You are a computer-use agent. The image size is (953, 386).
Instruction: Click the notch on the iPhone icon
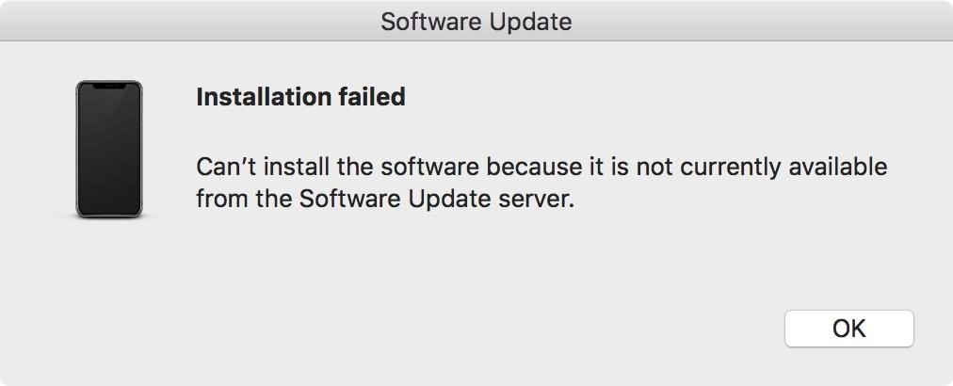pos(109,86)
